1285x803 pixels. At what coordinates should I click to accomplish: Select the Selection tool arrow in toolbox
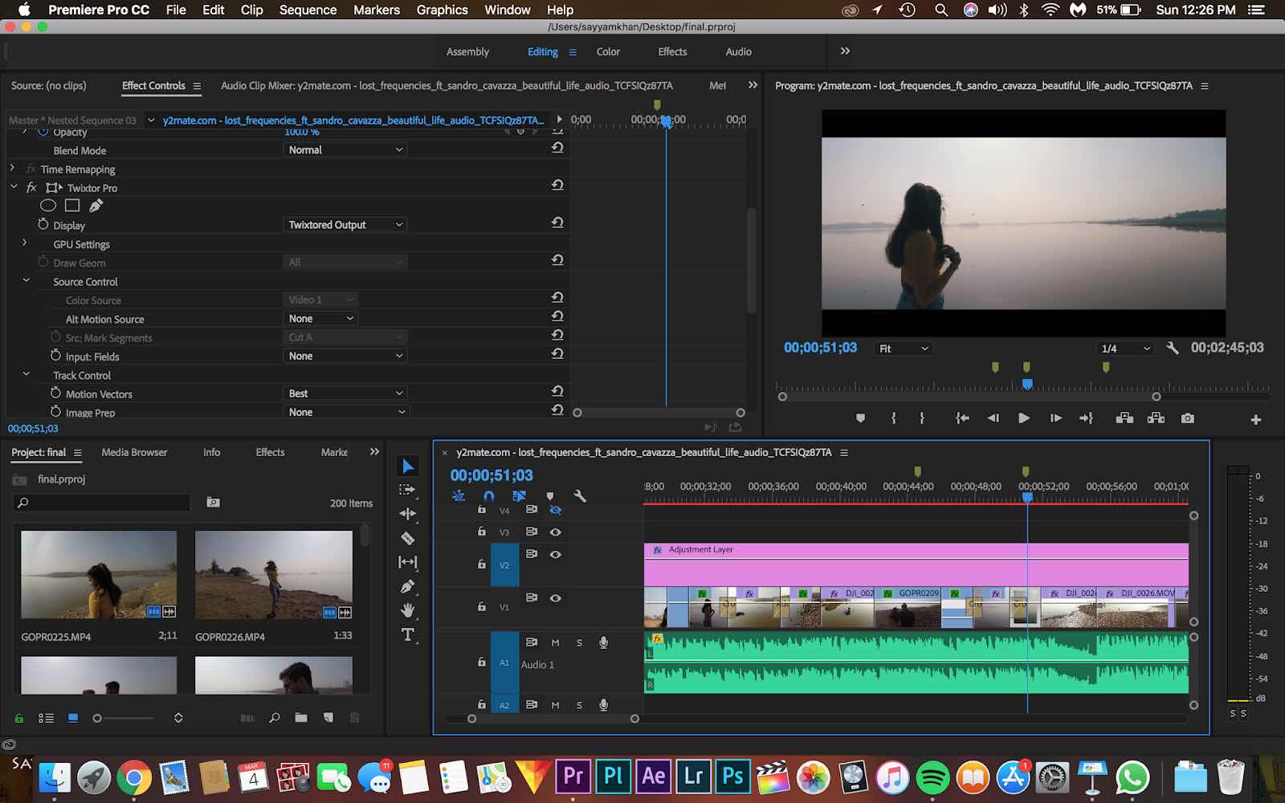click(408, 467)
